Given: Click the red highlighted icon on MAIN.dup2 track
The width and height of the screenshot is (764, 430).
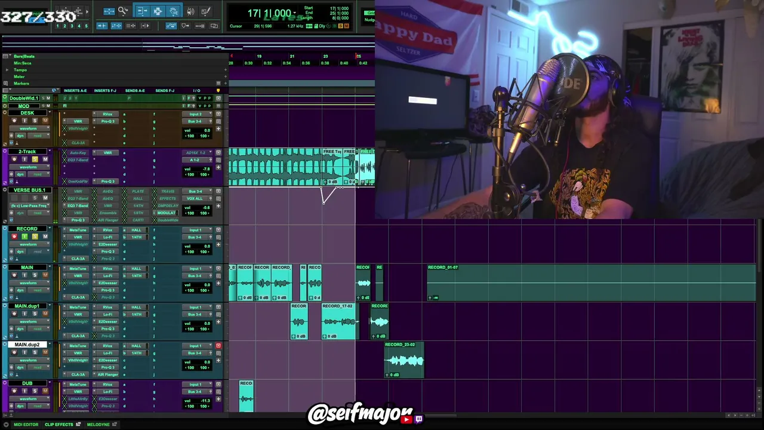Looking at the screenshot, I should click(x=218, y=346).
